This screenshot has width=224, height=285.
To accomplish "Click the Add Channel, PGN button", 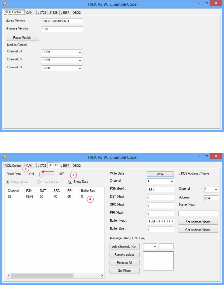I will click(125, 247).
